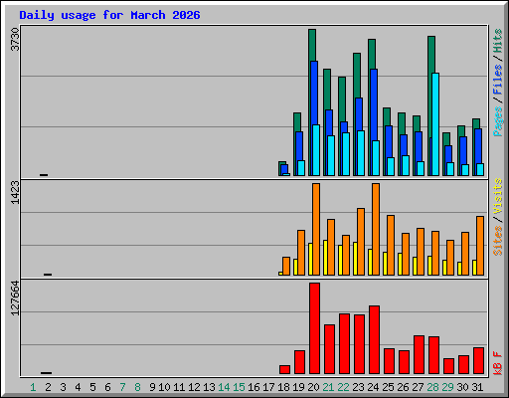Click day 9 on the x-axis
The height and width of the screenshot is (398, 509).
152,387
